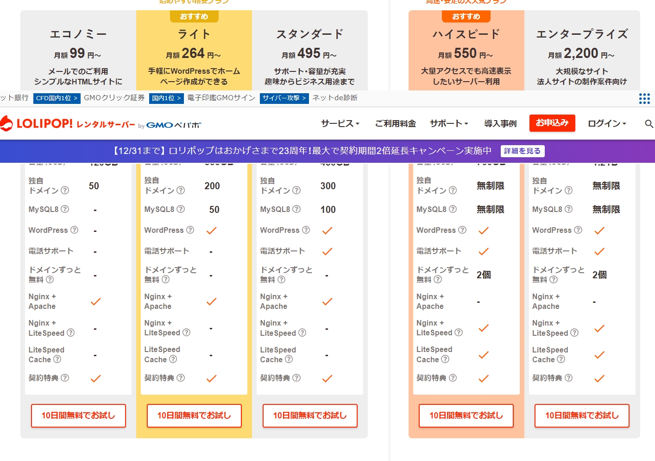Expand the サービス dropdown menu
The width and height of the screenshot is (655, 461).
[340, 123]
